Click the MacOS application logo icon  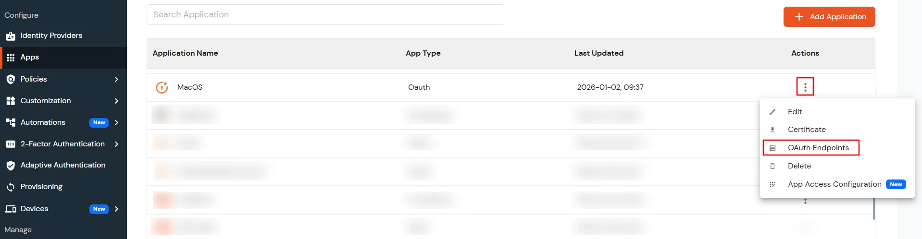[162, 87]
